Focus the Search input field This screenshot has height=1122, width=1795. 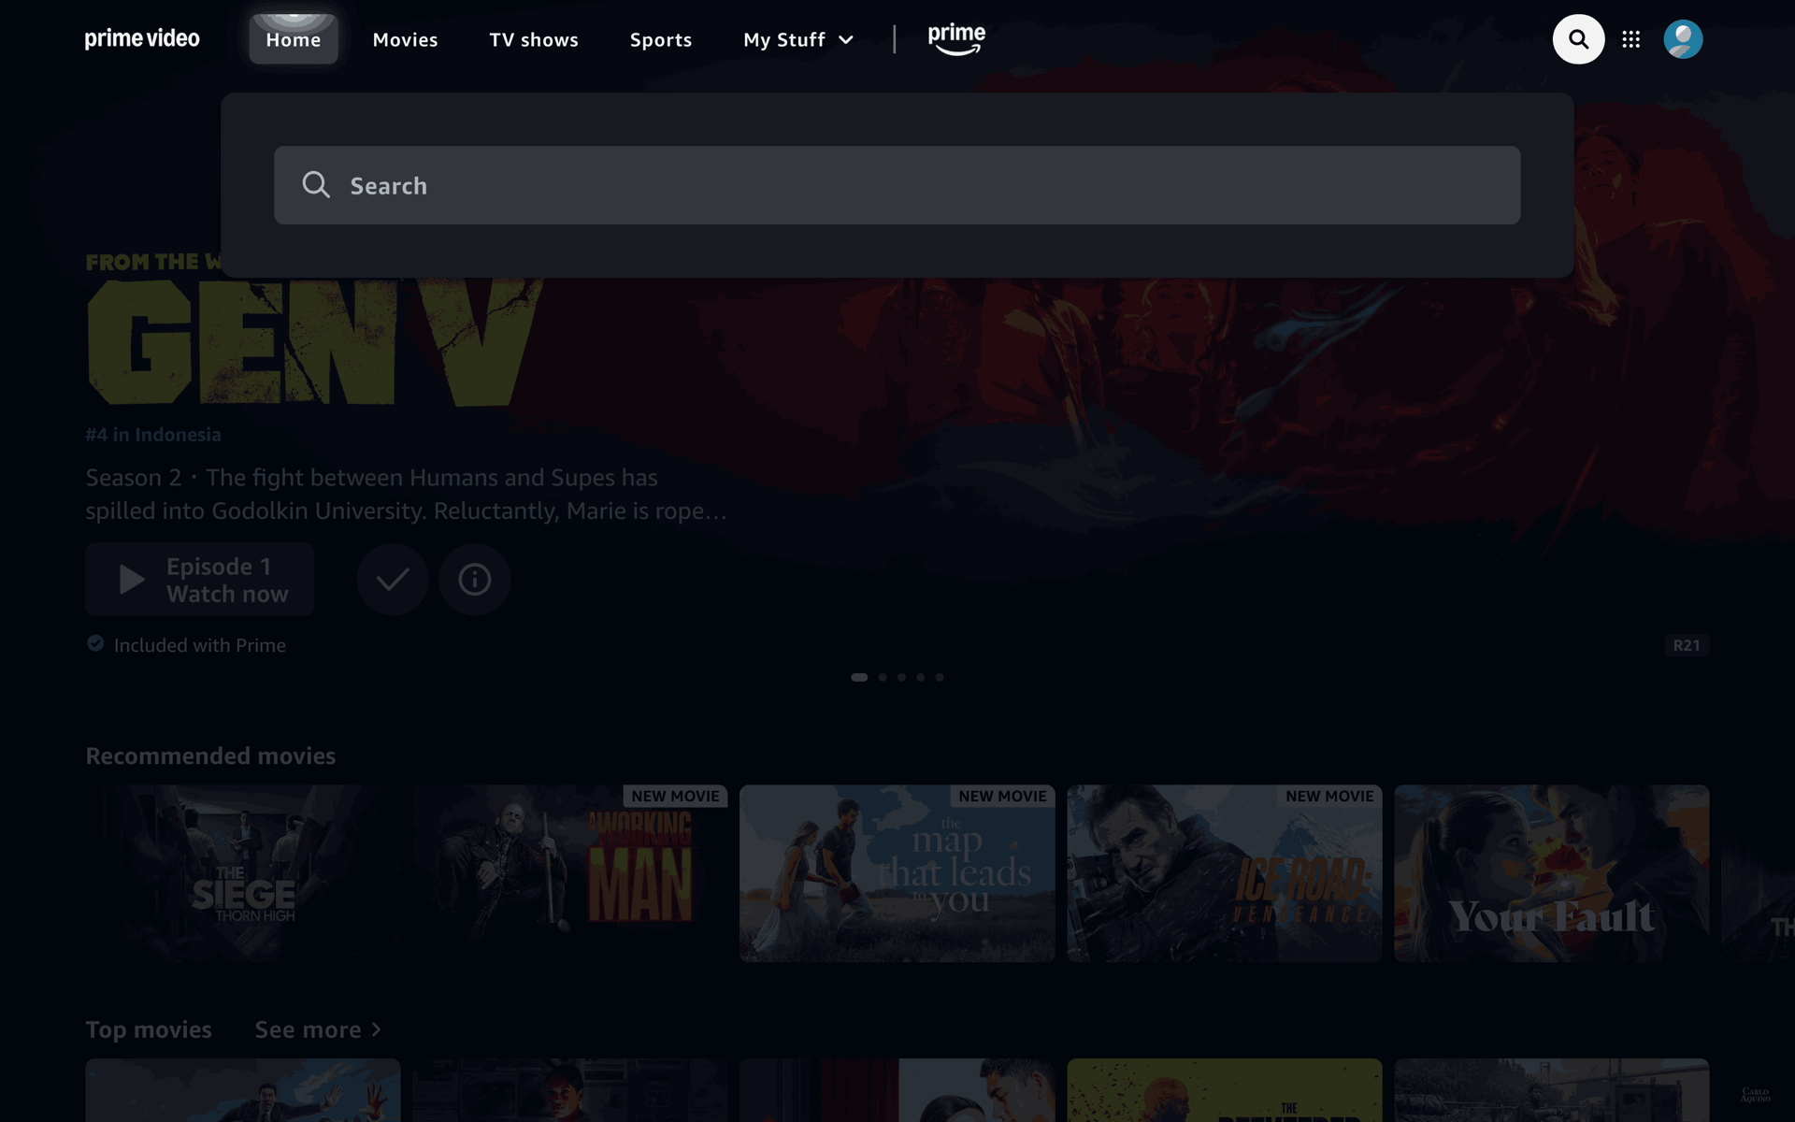click(897, 185)
